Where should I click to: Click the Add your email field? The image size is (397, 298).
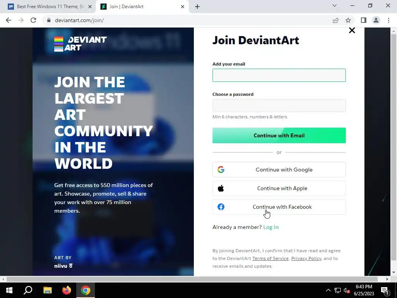(x=279, y=75)
